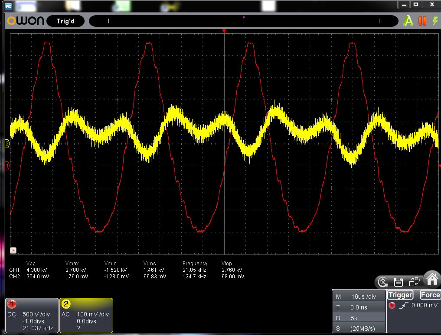The image size is (441, 335).
Task: Click the export/transfer windows icon
Action: (414, 281)
